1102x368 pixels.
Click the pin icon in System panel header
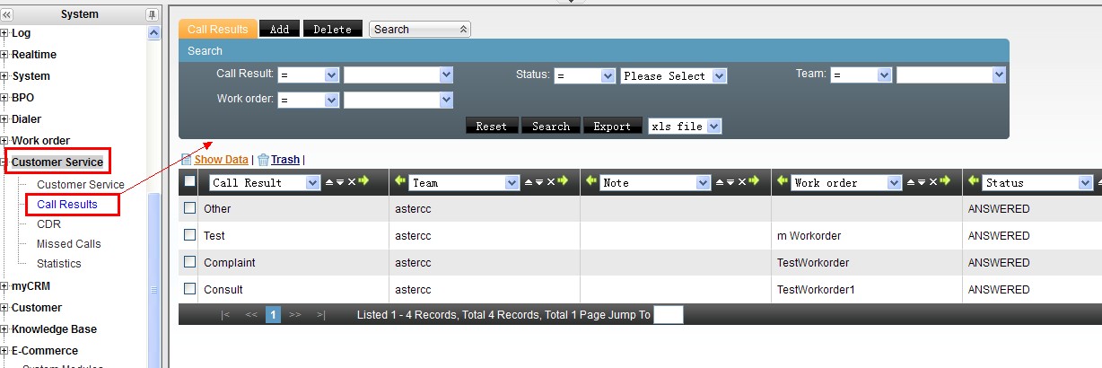pos(151,15)
